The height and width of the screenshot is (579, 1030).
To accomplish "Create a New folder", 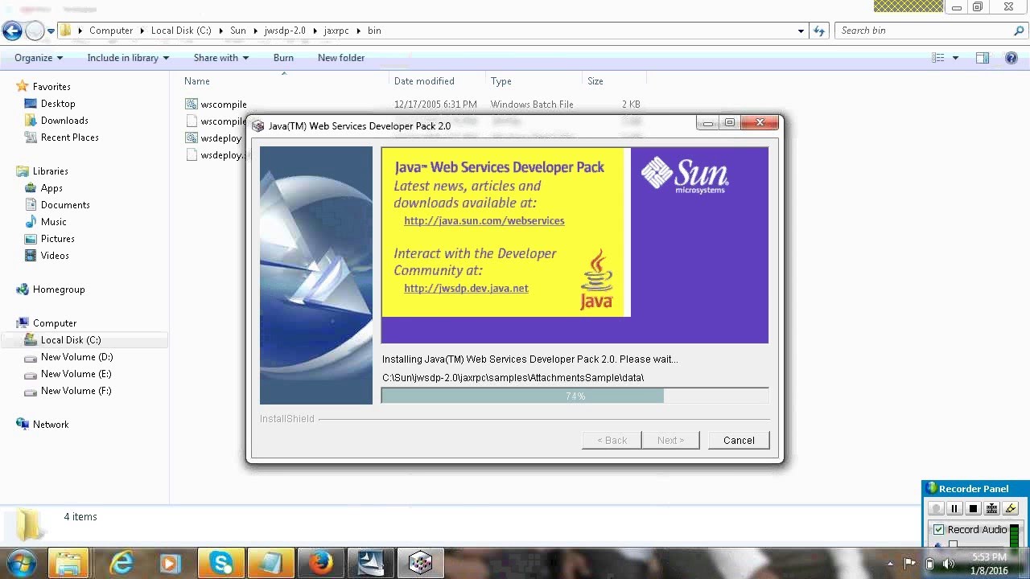I will [341, 58].
